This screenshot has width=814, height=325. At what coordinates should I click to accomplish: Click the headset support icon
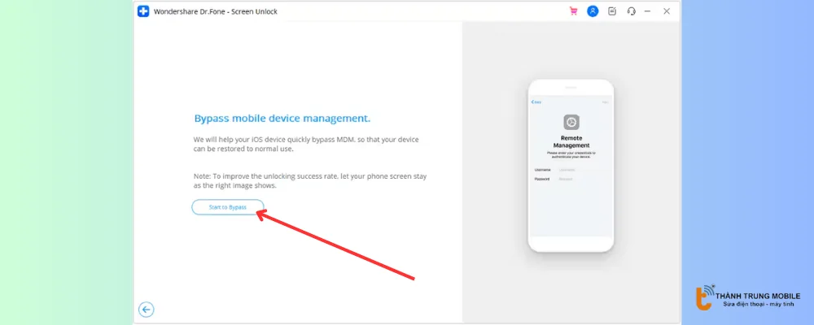tap(631, 11)
